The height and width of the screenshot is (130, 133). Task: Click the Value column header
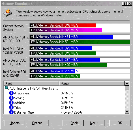(x=92, y=83)
